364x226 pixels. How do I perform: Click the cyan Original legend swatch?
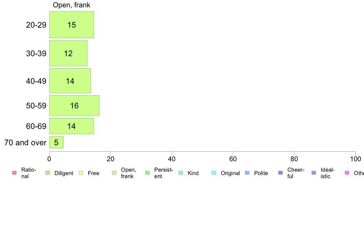[x=214, y=173]
